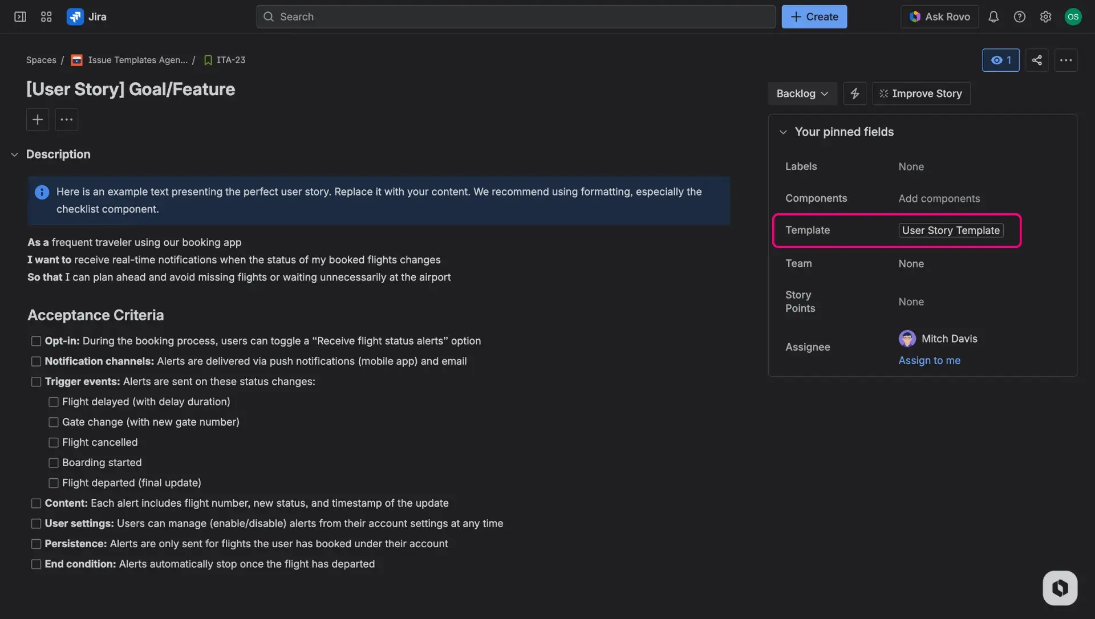Open Jira settings gear
This screenshot has height=619, width=1095.
(1046, 17)
